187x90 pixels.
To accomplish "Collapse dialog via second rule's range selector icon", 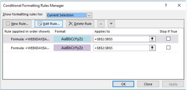I will (x=152, y=48).
